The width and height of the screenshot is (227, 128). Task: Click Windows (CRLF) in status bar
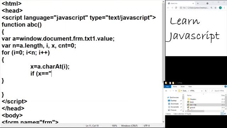(x=129, y=126)
